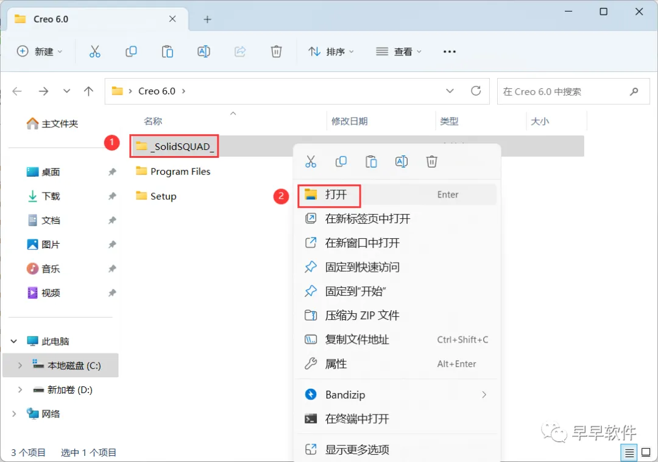
Task: Expand 新加卷 (D:) in navigation tree
Action: coord(19,390)
